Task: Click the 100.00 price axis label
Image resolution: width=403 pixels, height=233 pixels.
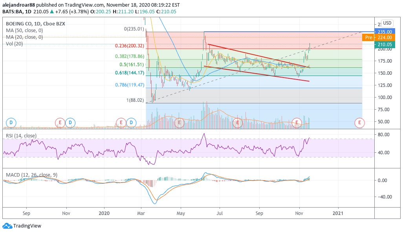Action: 385,98
